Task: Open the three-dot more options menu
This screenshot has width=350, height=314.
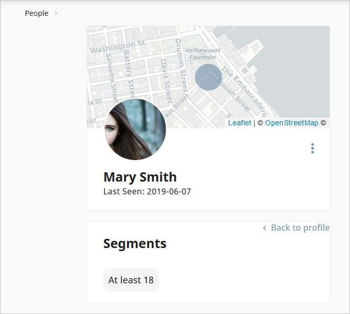Action: click(x=312, y=148)
